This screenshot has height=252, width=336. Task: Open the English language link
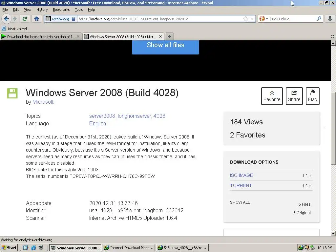tap(97, 124)
